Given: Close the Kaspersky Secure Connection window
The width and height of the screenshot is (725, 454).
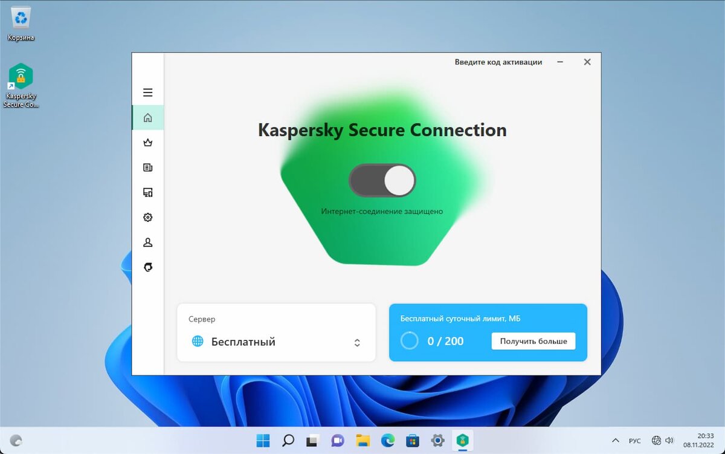Looking at the screenshot, I should 587,62.
